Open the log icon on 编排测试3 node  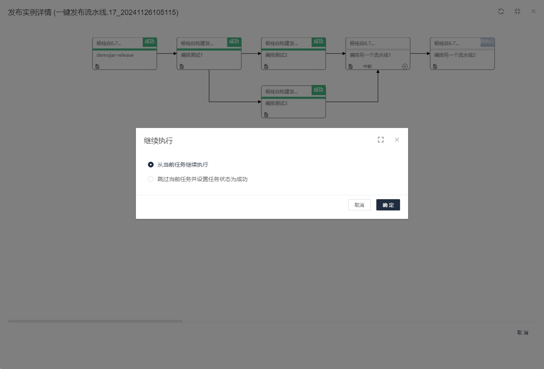coord(266,115)
